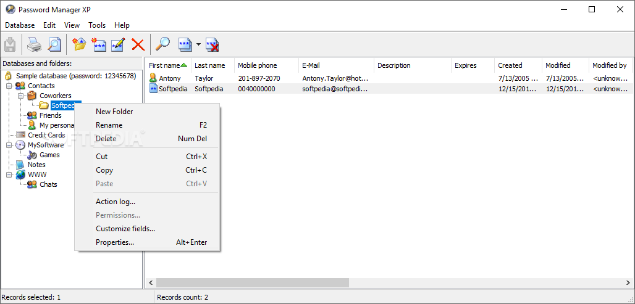
Task: Sort by the Expires column header
Action: 473,65
